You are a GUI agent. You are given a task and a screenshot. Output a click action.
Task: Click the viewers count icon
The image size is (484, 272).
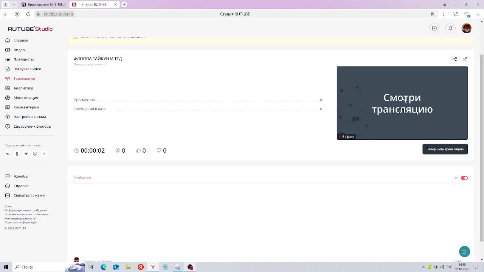(x=118, y=150)
